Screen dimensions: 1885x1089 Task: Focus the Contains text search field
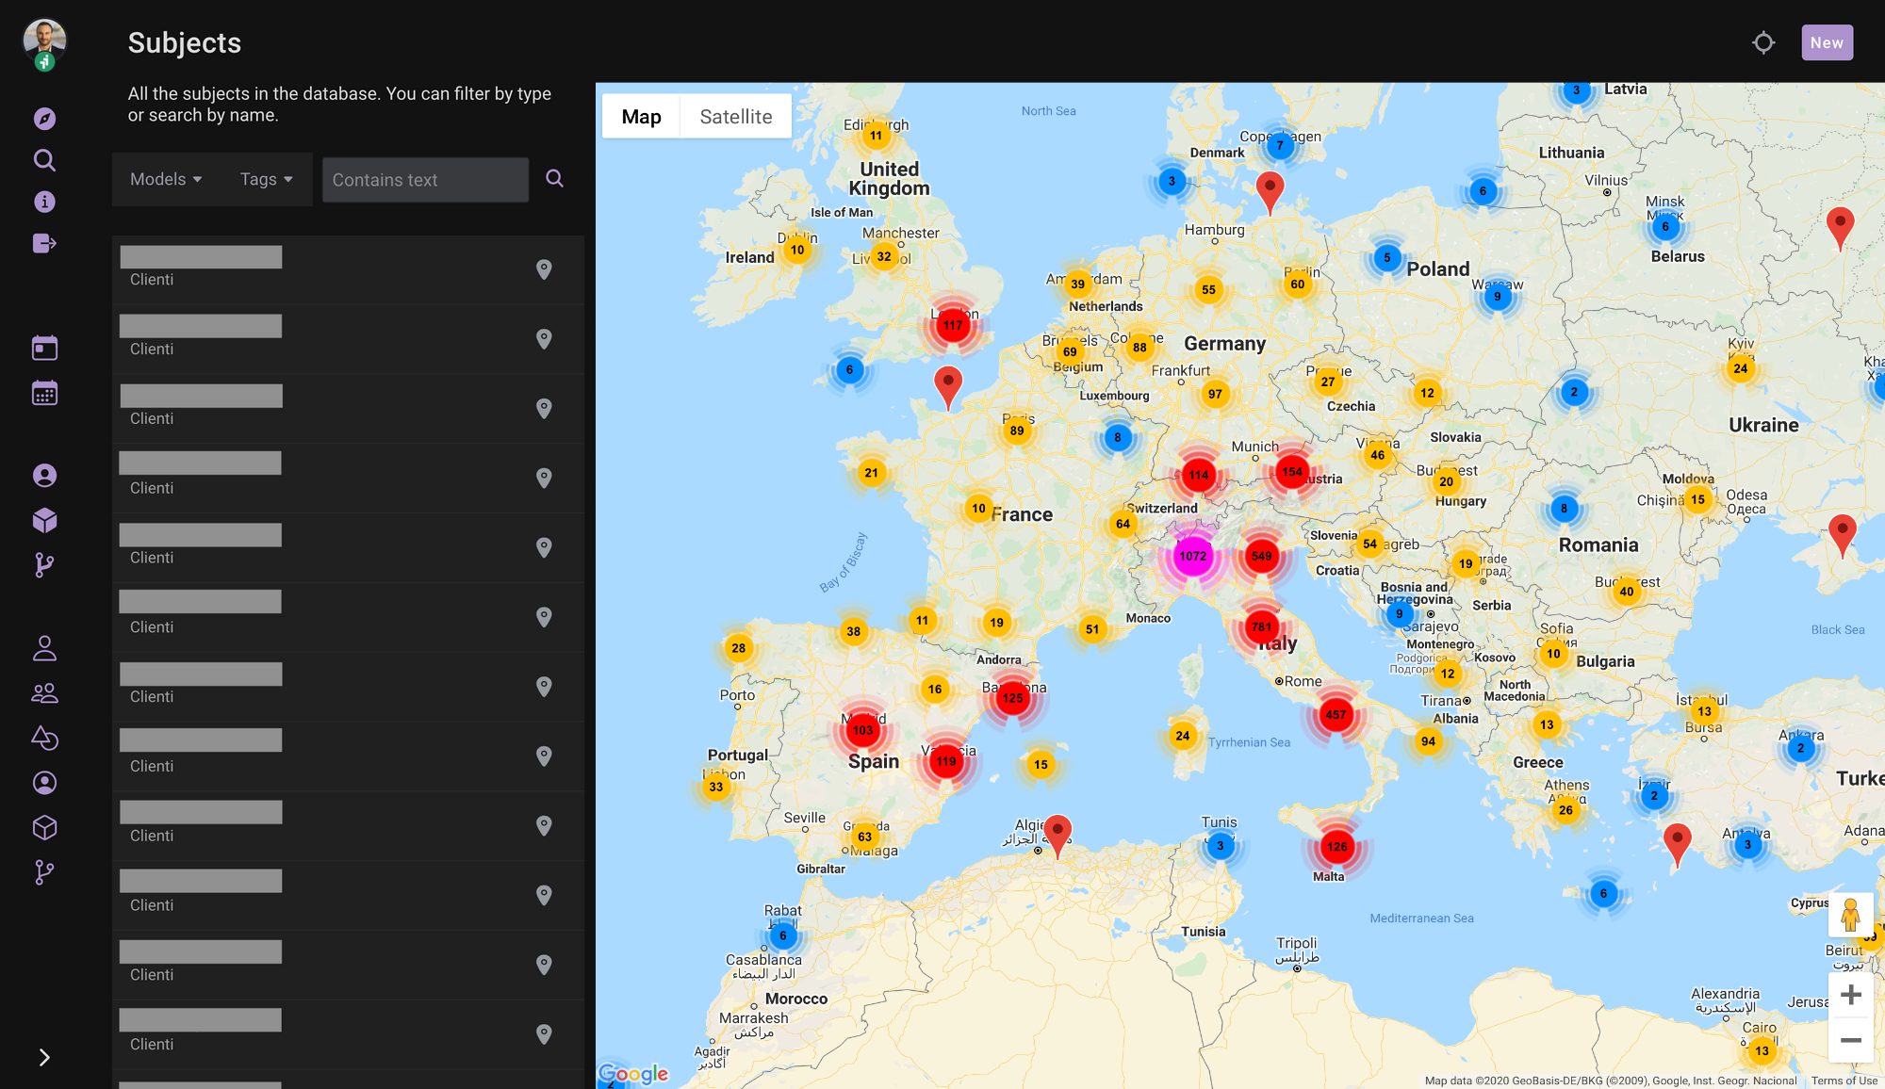pos(425,180)
